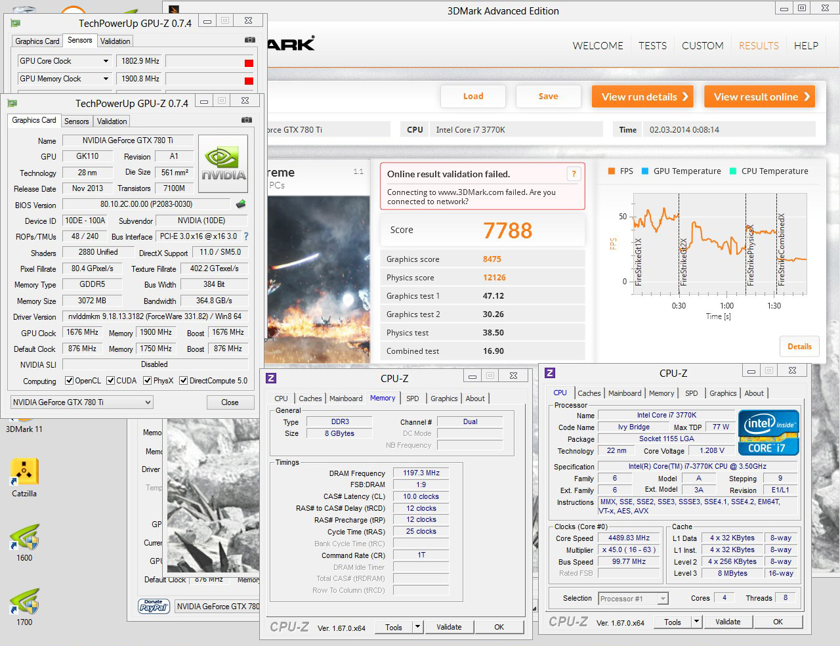This screenshot has height=646, width=840.
Task: Click the orange FPS legend swatch
Action: (x=611, y=171)
